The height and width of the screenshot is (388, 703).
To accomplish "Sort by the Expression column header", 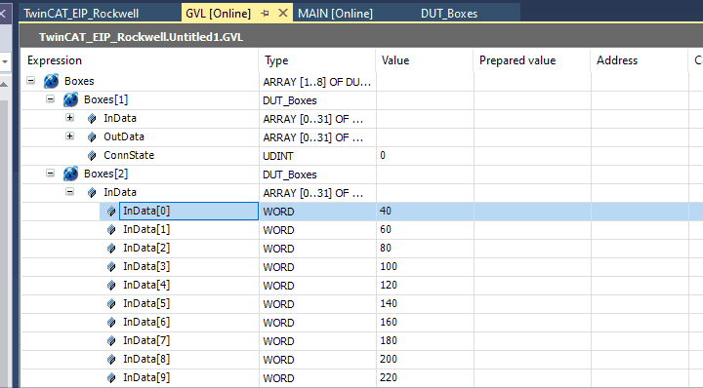I will (140, 60).
